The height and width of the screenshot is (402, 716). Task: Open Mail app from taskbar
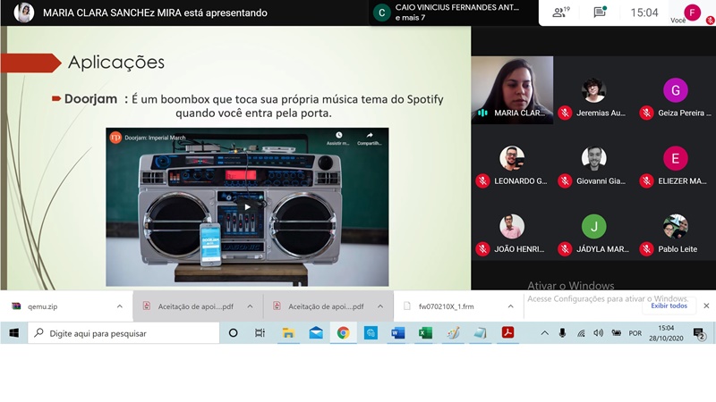(316, 333)
